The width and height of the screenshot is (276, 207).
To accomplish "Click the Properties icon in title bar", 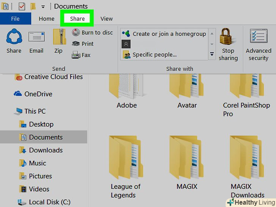I will 5,6.
